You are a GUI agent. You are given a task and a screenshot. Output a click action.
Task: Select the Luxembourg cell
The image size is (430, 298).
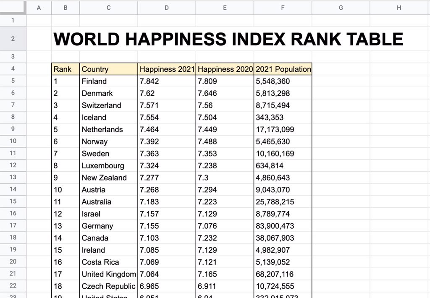(x=109, y=166)
